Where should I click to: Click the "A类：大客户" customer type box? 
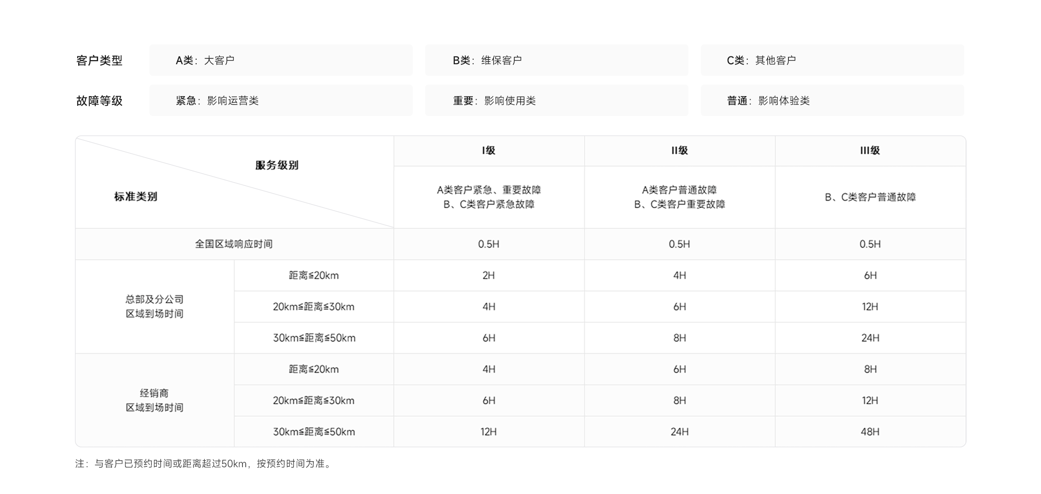(280, 60)
